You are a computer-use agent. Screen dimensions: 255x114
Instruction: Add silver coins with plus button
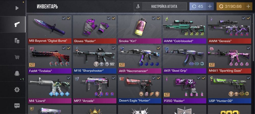[x=210, y=6]
